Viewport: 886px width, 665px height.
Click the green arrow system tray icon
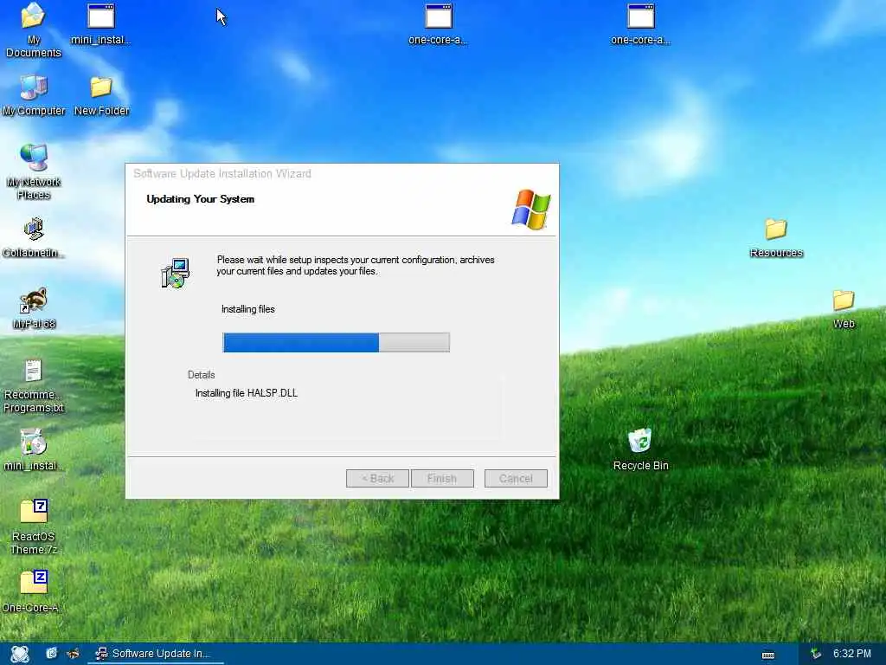(815, 654)
